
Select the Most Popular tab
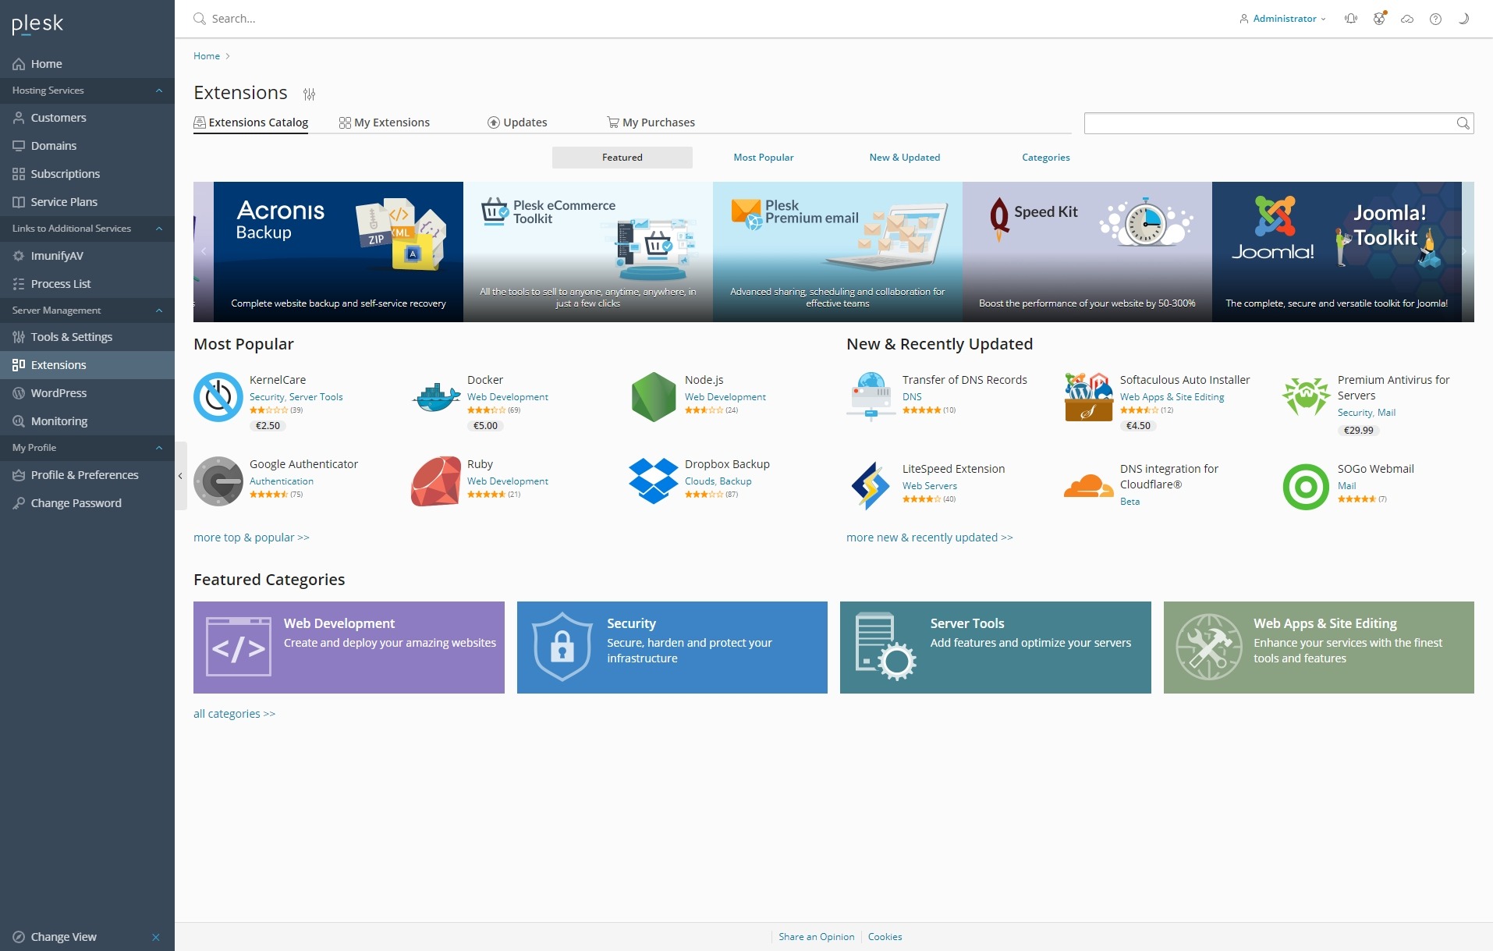(x=763, y=158)
